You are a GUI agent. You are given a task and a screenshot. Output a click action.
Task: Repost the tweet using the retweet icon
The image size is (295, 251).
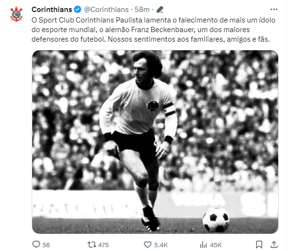92,245
